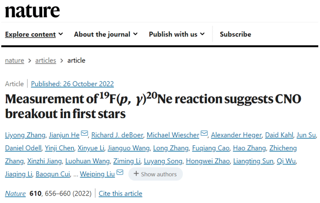Open the Subscribe page

click(x=235, y=34)
